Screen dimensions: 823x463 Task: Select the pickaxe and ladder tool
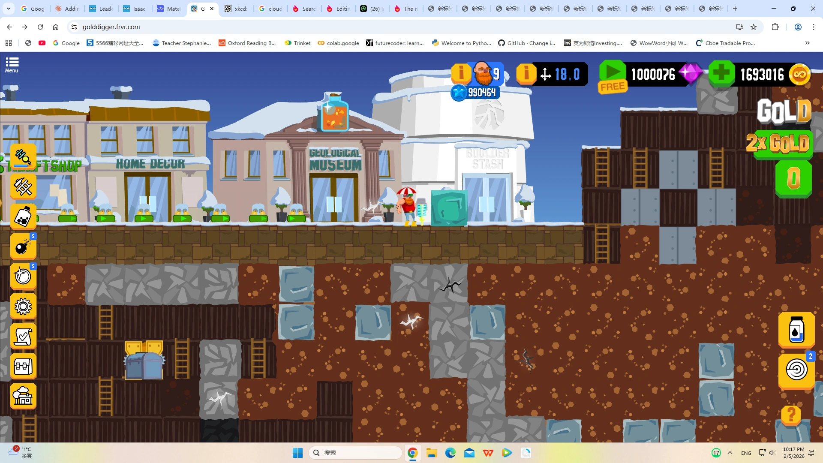(x=23, y=186)
